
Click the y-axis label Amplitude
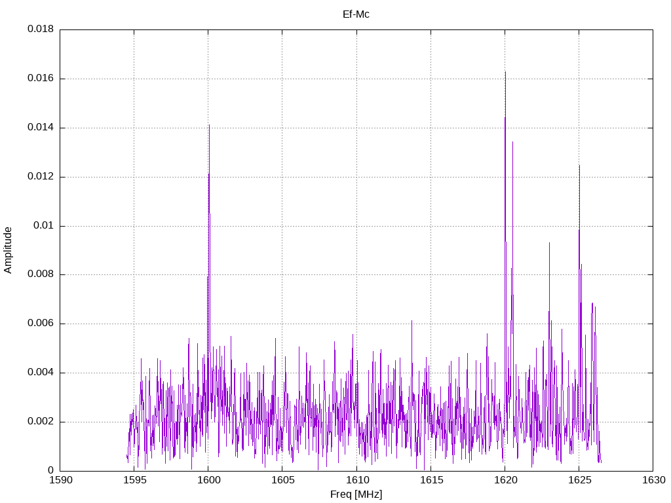[8, 250]
